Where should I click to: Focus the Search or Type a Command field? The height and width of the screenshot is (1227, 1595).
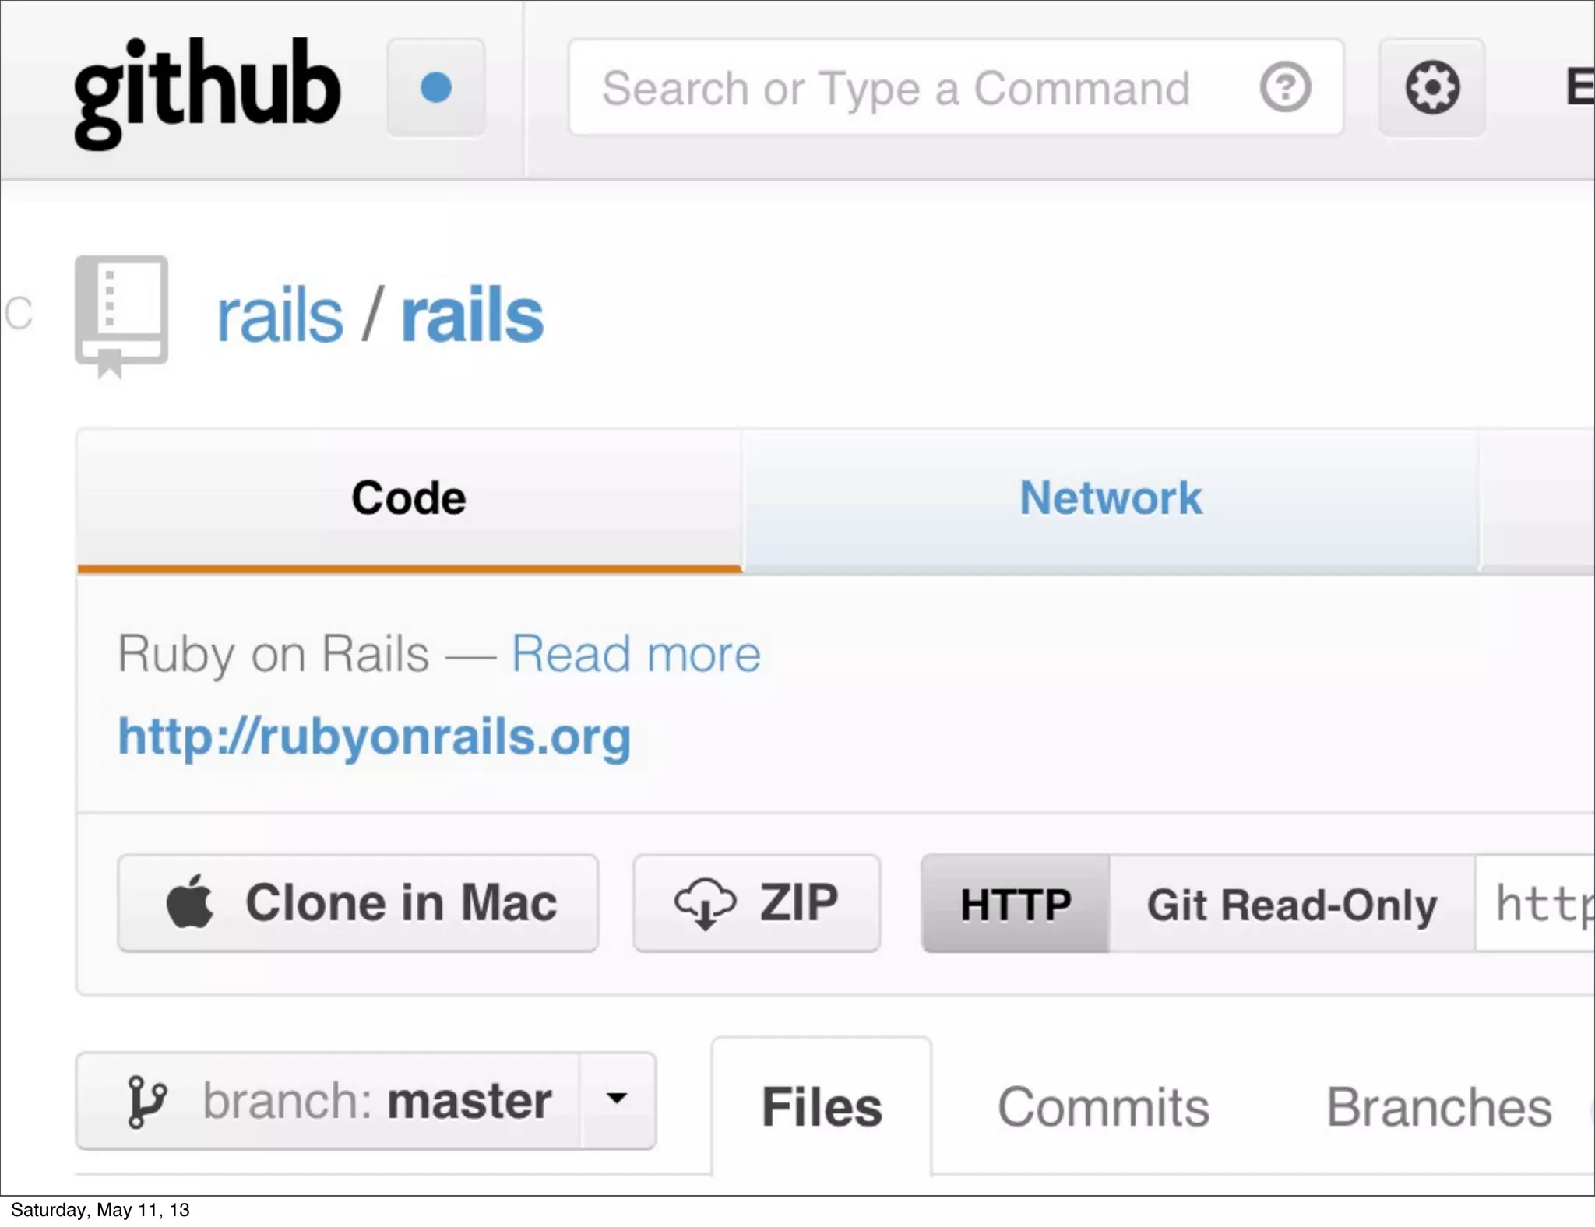click(x=896, y=88)
